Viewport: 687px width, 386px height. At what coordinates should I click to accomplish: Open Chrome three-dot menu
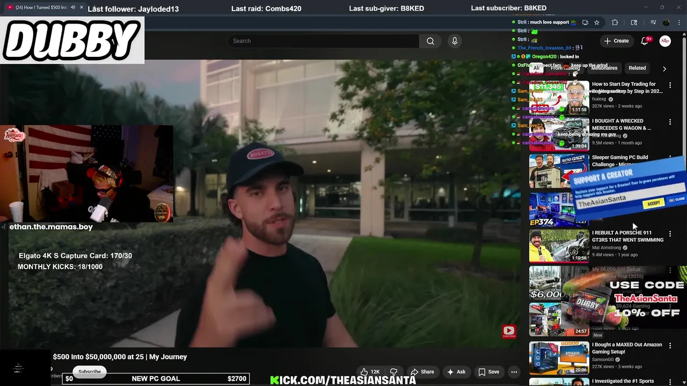pyautogui.click(x=679, y=23)
